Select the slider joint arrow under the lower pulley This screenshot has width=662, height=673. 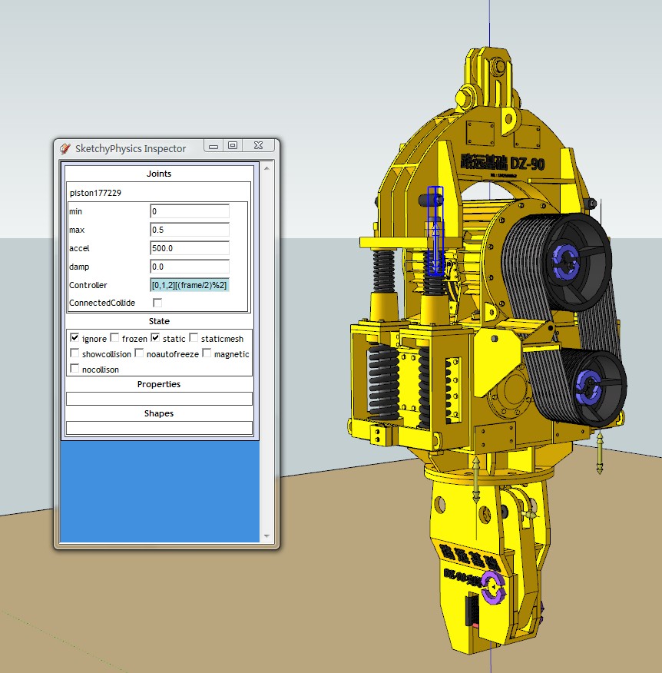(x=600, y=453)
